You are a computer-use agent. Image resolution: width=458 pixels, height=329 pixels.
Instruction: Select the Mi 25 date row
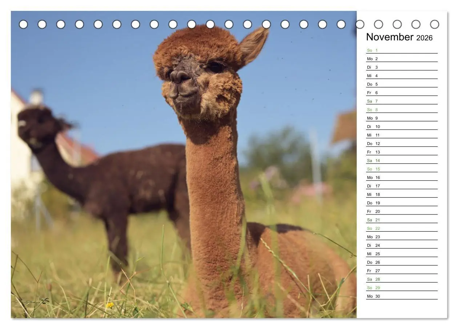pos(402,254)
